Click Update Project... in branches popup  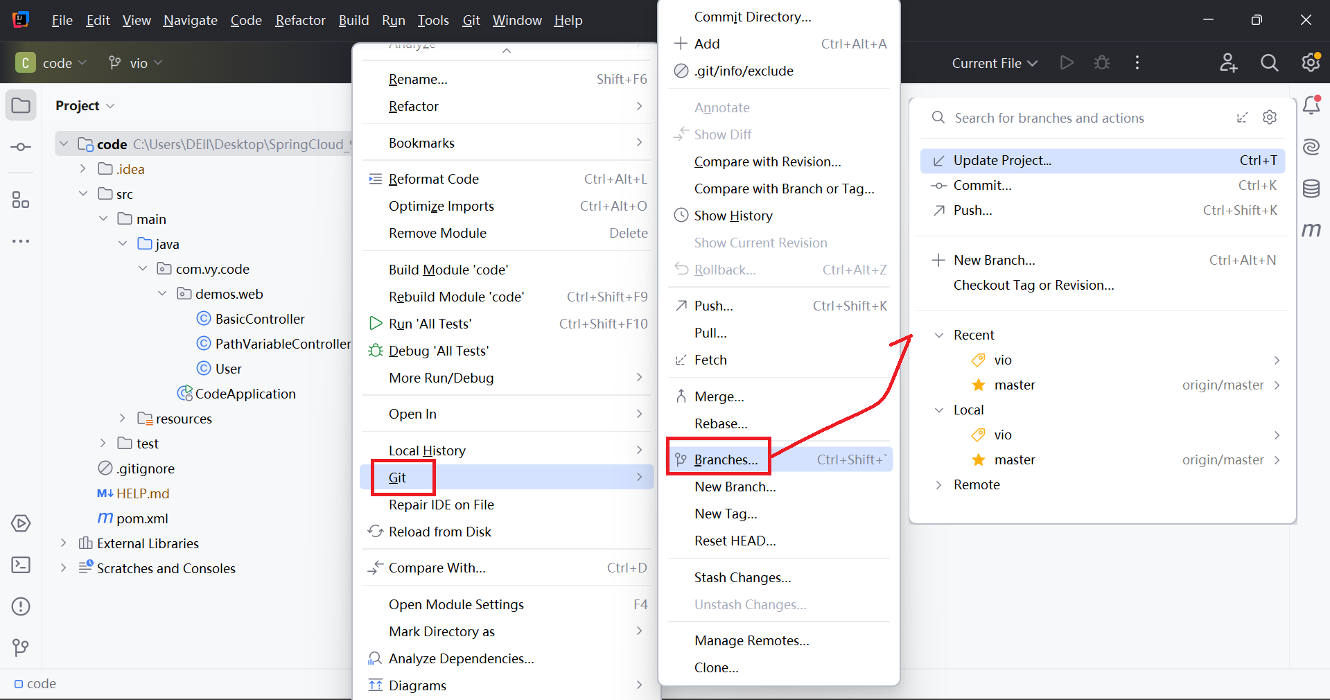pyautogui.click(x=1103, y=160)
